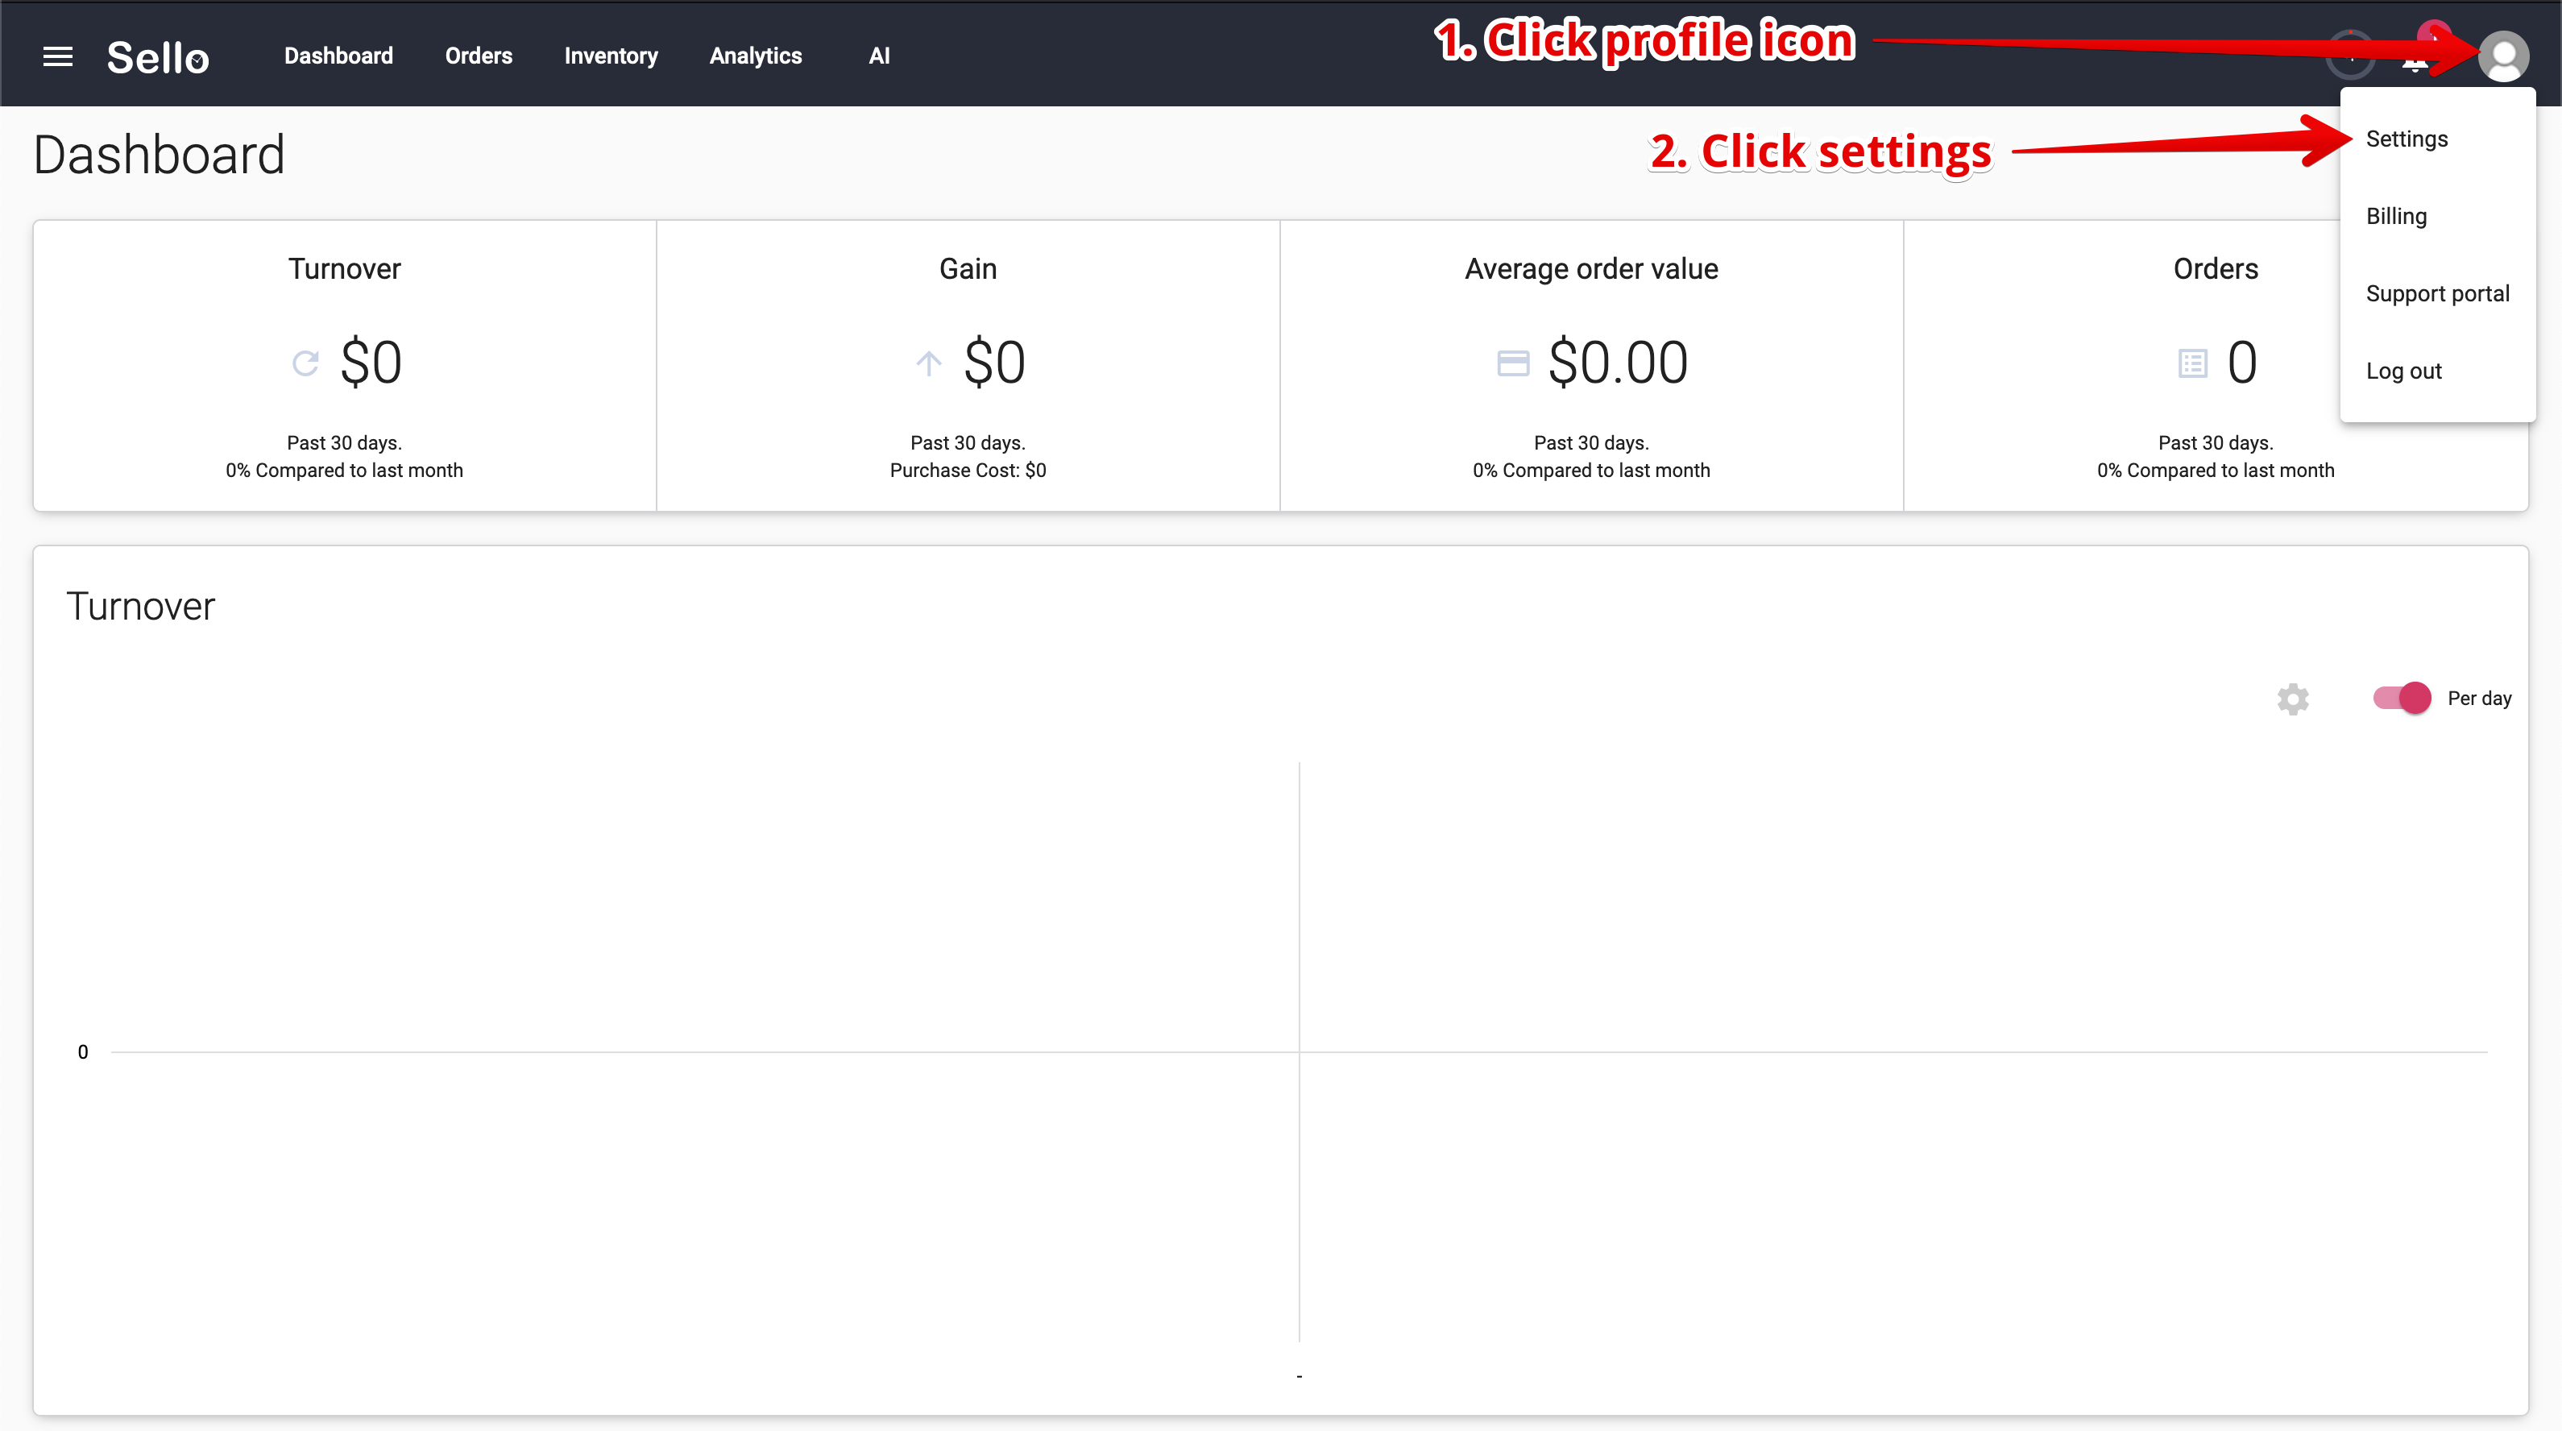Viewport: 2562px width, 1431px height.
Task: Click Log out
Action: click(x=2404, y=370)
